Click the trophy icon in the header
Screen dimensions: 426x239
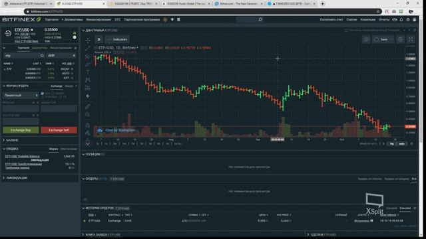pyautogui.click(x=172, y=19)
